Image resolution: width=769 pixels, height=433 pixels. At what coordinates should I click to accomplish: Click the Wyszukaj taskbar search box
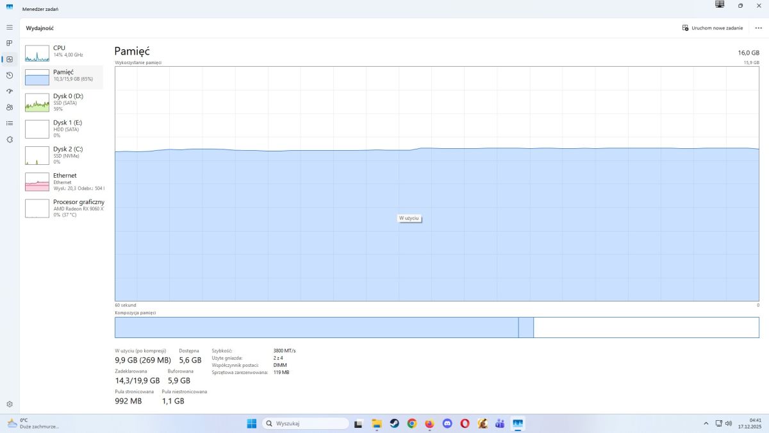coord(306,423)
